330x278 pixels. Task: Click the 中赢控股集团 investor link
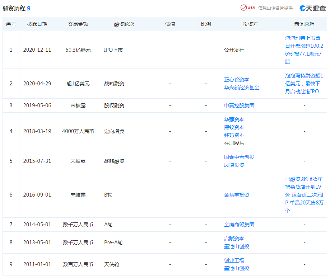[239, 105]
